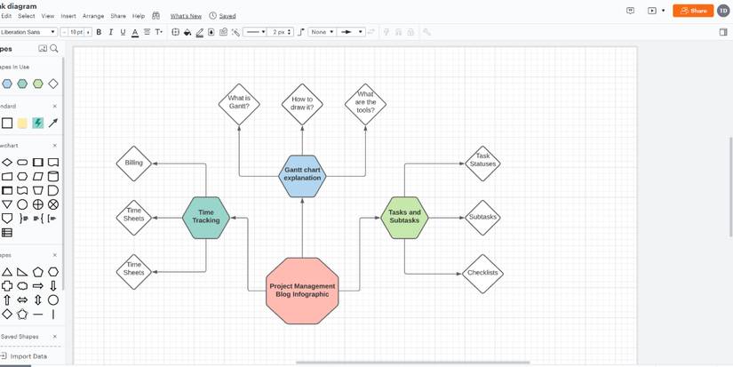Viewport: 733px width, 367px height.
Task: Open the Help menu
Action: pyautogui.click(x=139, y=16)
